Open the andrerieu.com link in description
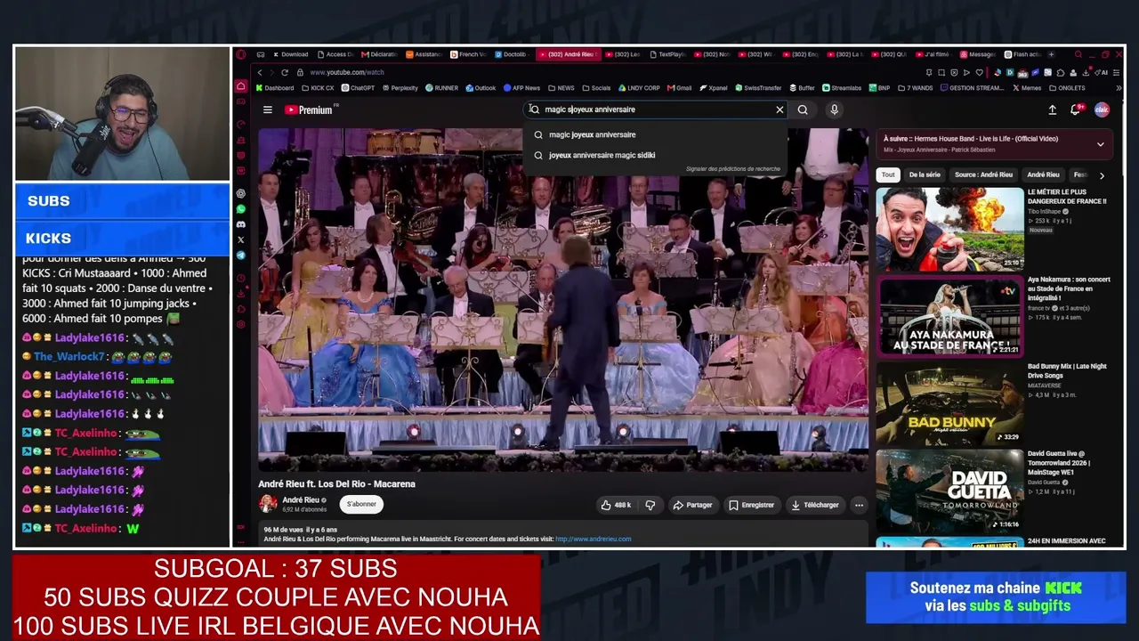This screenshot has height=641, width=1139. click(x=593, y=540)
